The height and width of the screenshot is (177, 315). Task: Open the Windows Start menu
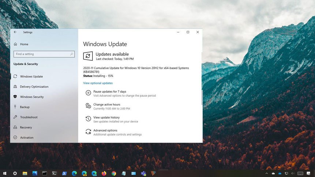pos(5,173)
